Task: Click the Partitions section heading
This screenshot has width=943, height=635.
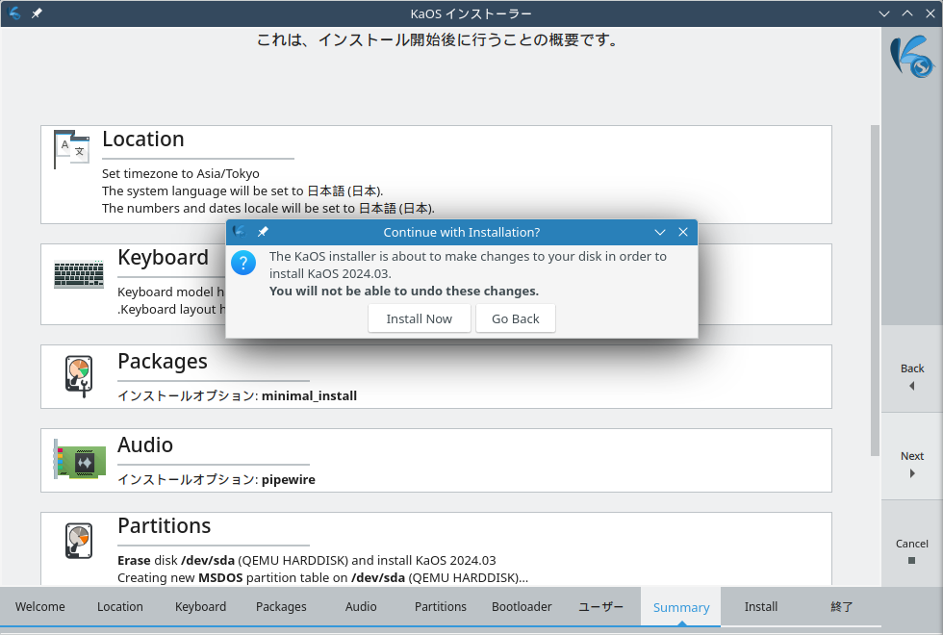Action: 165,525
